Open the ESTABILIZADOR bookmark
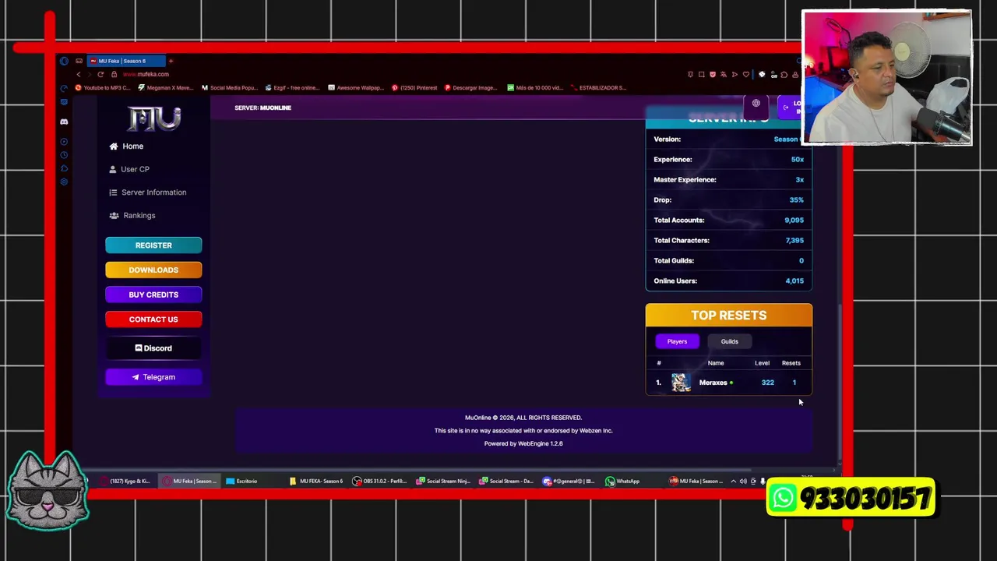The width and height of the screenshot is (997, 561). click(x=598, y=88)
